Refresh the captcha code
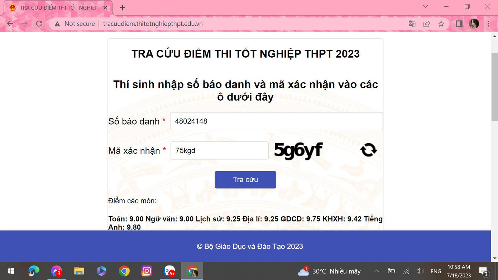Image resolution: width=498 pixels, height=280 pixels. click(368, 150)
